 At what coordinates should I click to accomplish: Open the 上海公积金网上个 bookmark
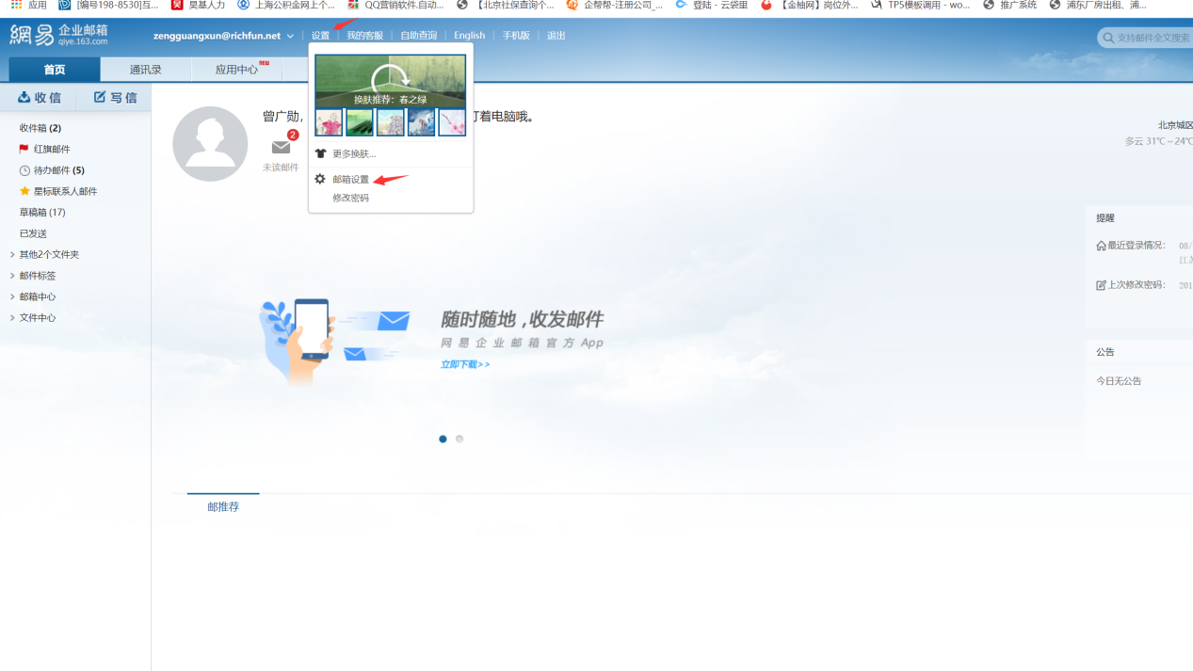click(x=286, y=5)
